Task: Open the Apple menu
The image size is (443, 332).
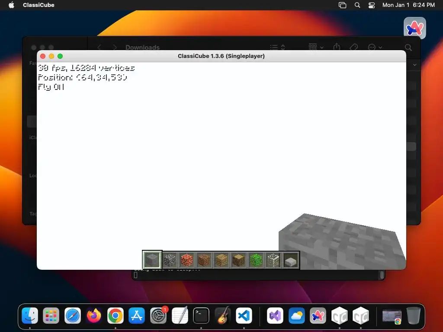Action: pos(11,5)
